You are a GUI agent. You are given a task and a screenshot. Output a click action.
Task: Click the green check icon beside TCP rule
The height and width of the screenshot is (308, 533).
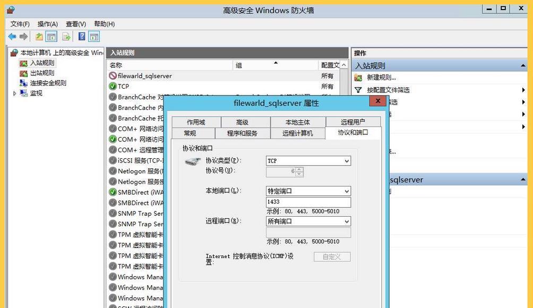click(113, 87)
